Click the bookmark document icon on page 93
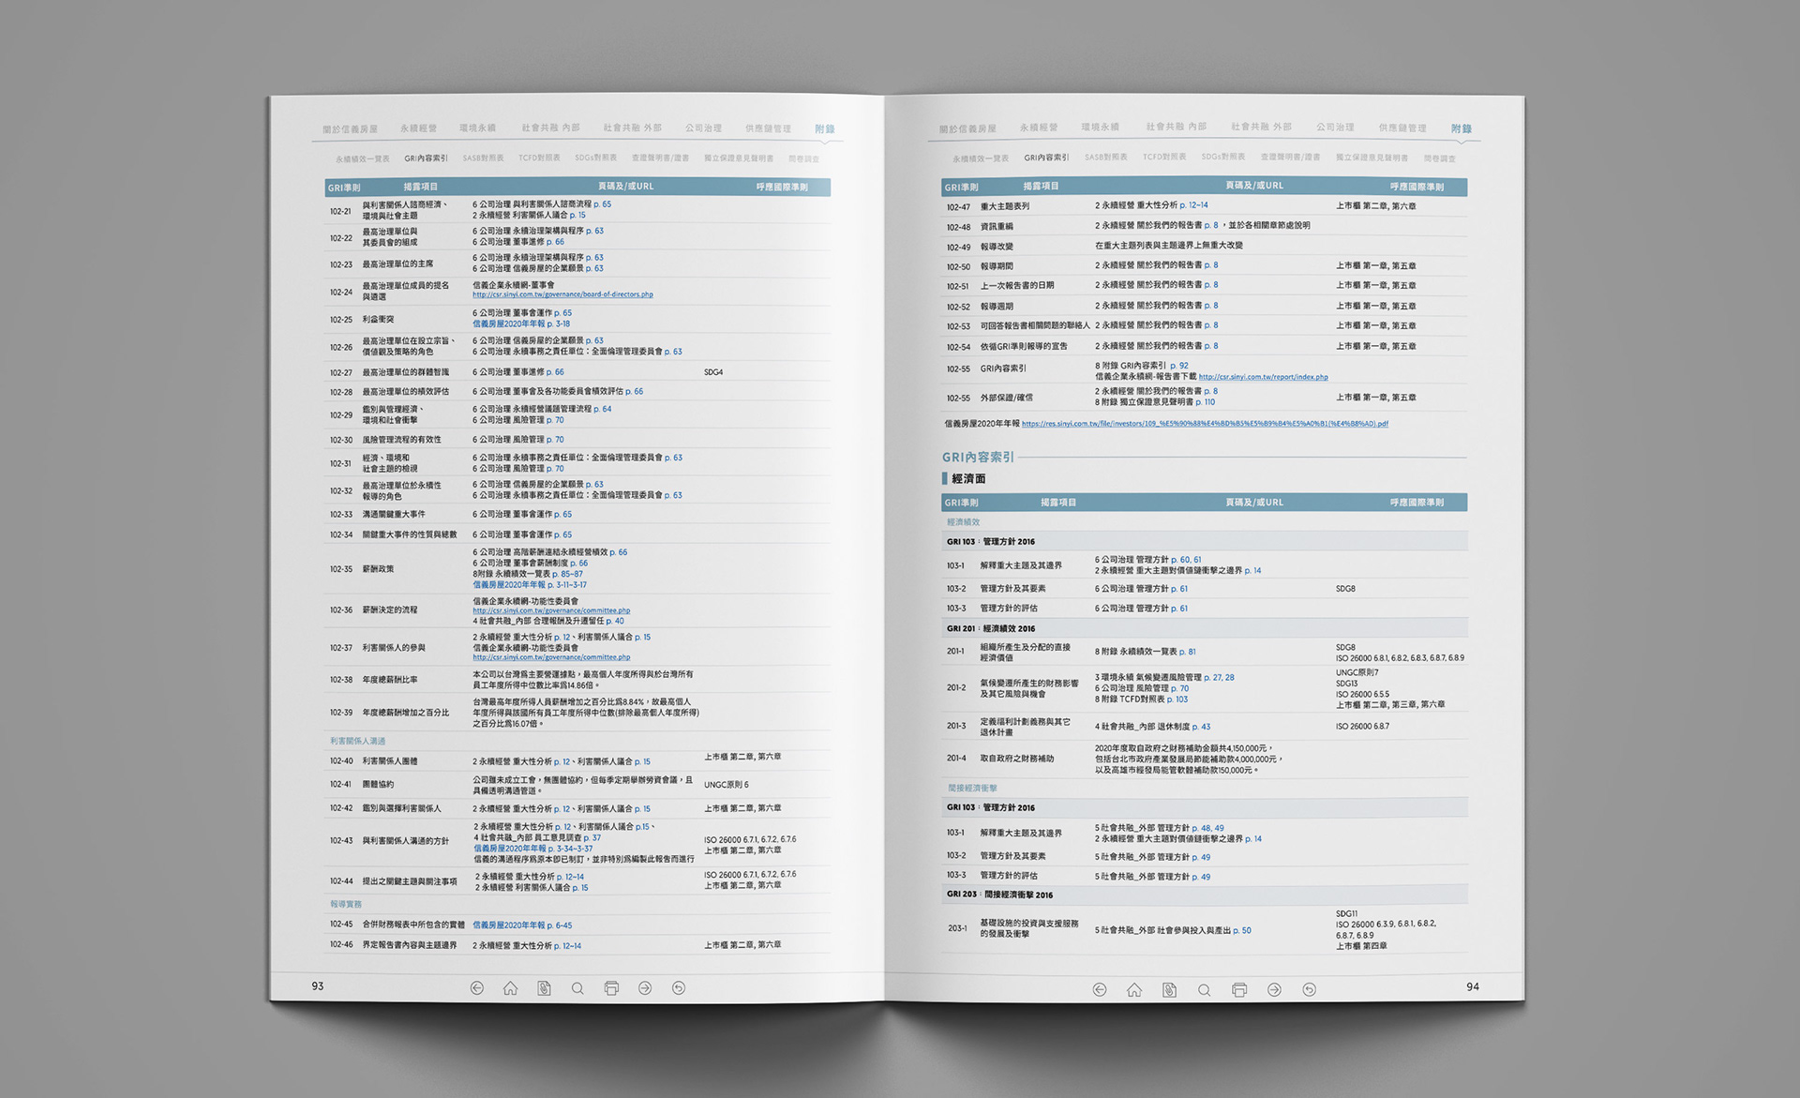Screen dimensions: 1800x1098 point(544,987)
